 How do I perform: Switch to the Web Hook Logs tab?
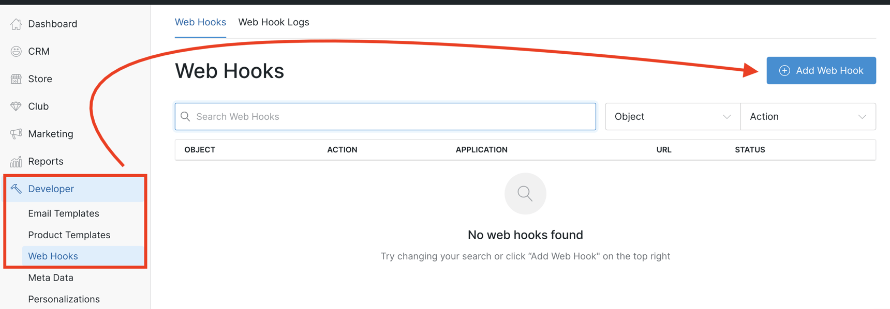click(x=274, y=22)
